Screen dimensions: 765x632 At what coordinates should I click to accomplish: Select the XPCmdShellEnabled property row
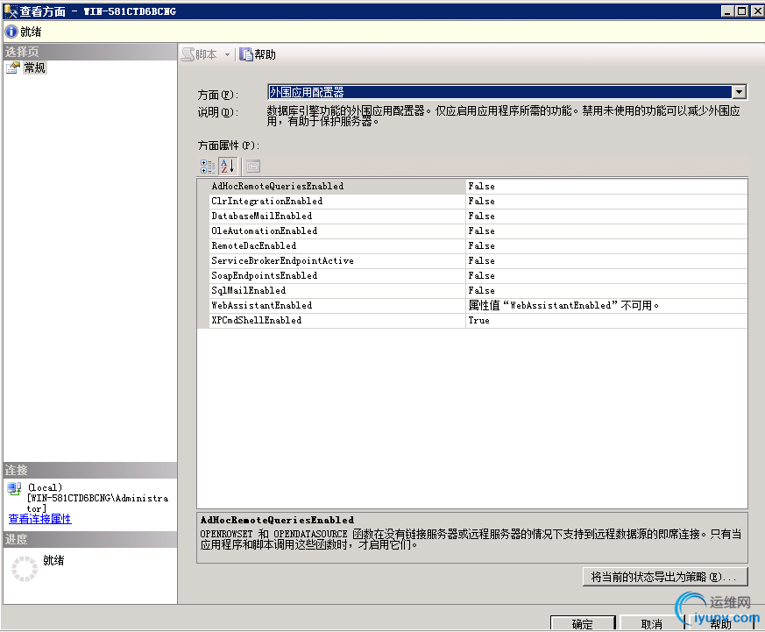[x=472, y=321]
